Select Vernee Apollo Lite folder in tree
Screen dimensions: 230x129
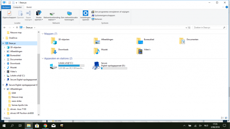click(20, 105)
